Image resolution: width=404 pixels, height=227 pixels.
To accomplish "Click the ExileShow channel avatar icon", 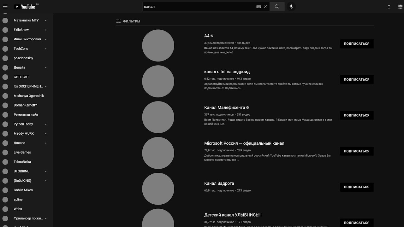I will [5, 30].
